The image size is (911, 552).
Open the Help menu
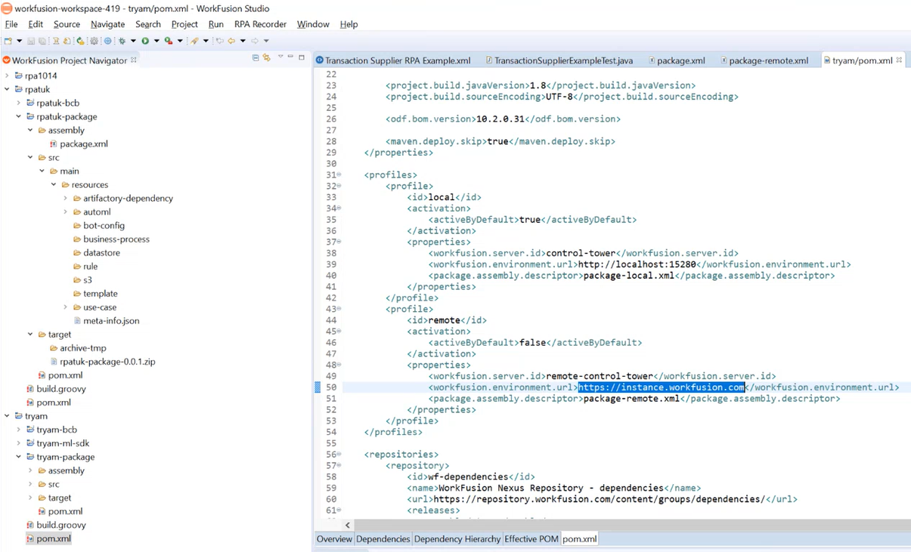point(349,24)
